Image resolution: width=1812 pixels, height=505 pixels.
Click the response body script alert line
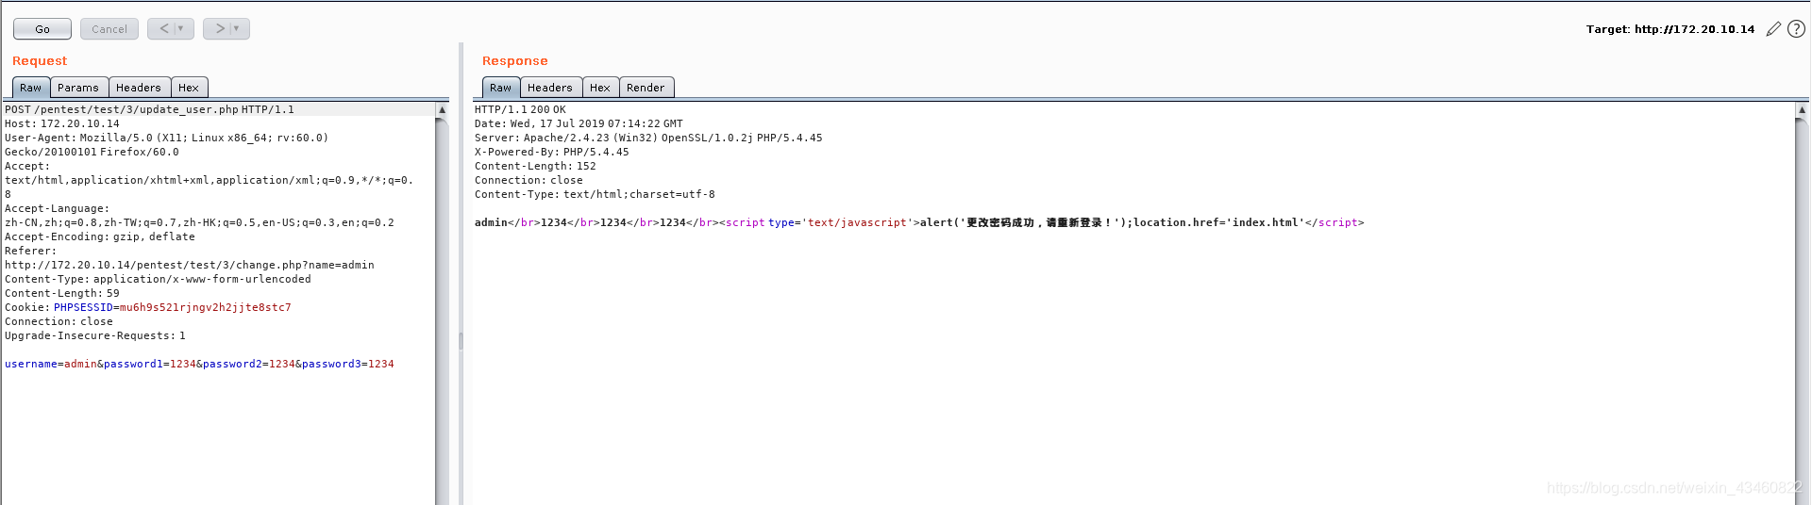tap(919, 222)
